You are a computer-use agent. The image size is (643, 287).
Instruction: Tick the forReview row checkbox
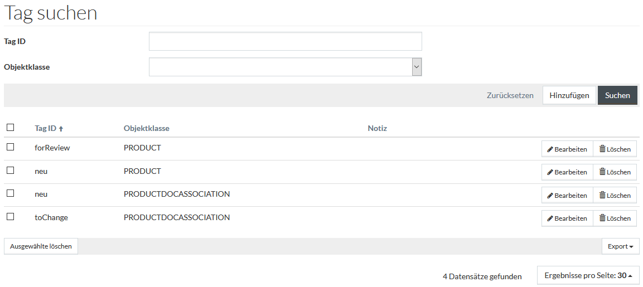point(10,147)
